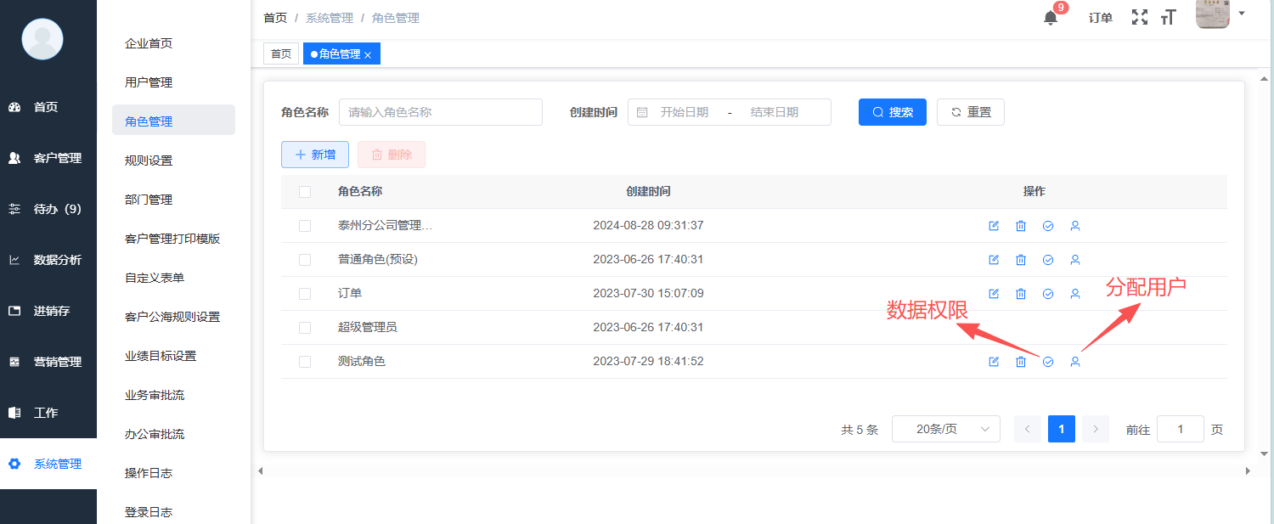Toggle fullscreen mode icon
Screen dimensions: 1274x524
click(1140, 17)
